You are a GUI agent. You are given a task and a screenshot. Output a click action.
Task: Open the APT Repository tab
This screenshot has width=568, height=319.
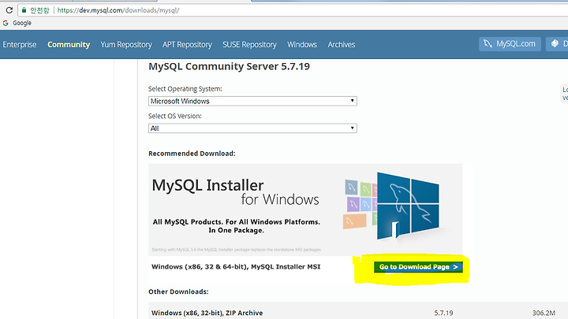[x=187, y=44]
